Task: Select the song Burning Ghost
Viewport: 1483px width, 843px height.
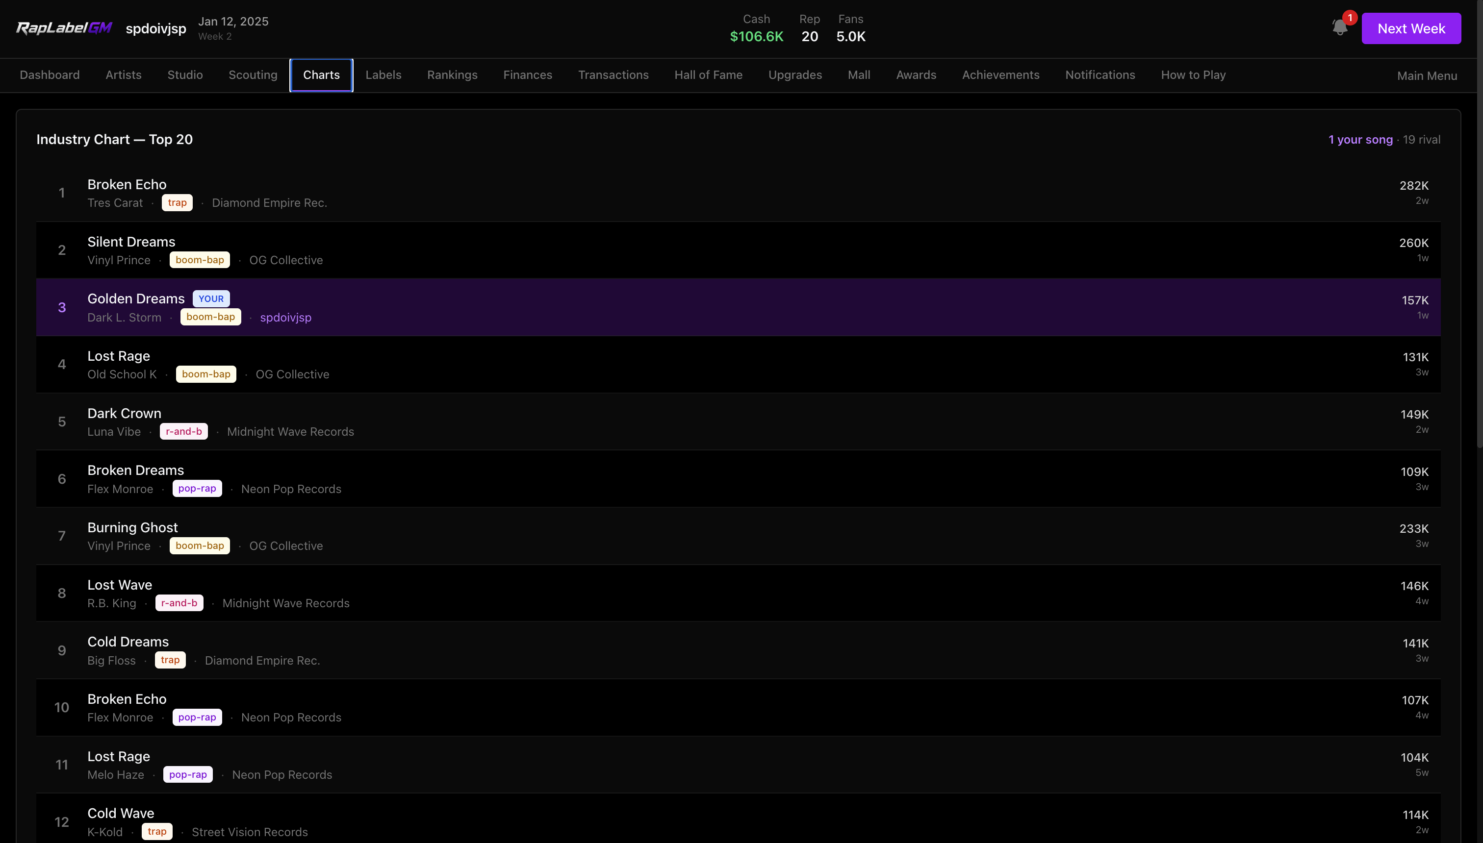Action: coord(133,527)
